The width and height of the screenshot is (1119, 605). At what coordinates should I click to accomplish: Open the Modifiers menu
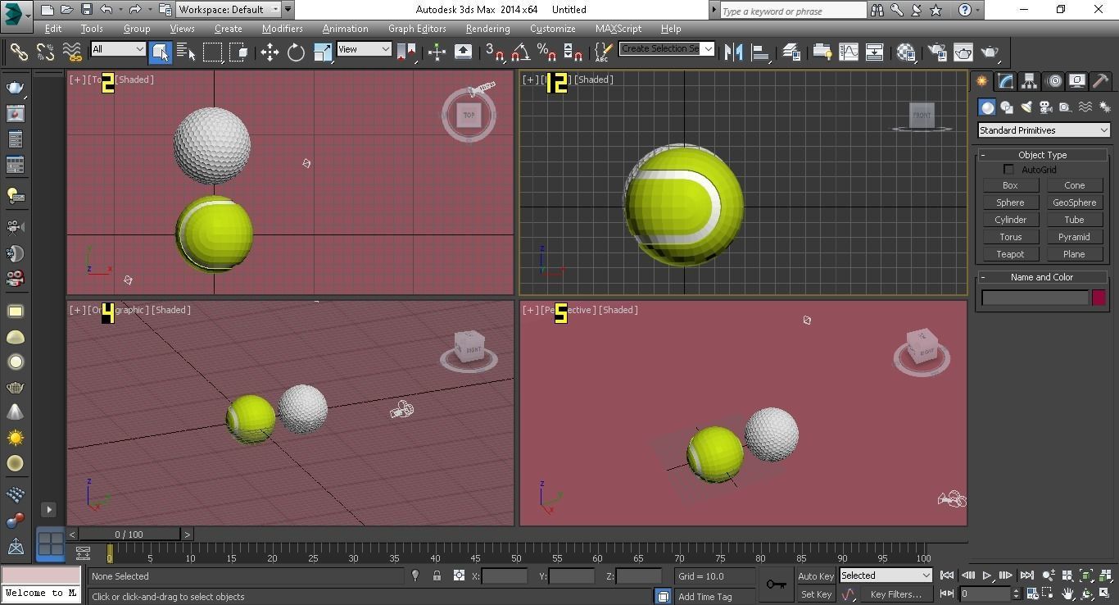click(x=282, y=29)
